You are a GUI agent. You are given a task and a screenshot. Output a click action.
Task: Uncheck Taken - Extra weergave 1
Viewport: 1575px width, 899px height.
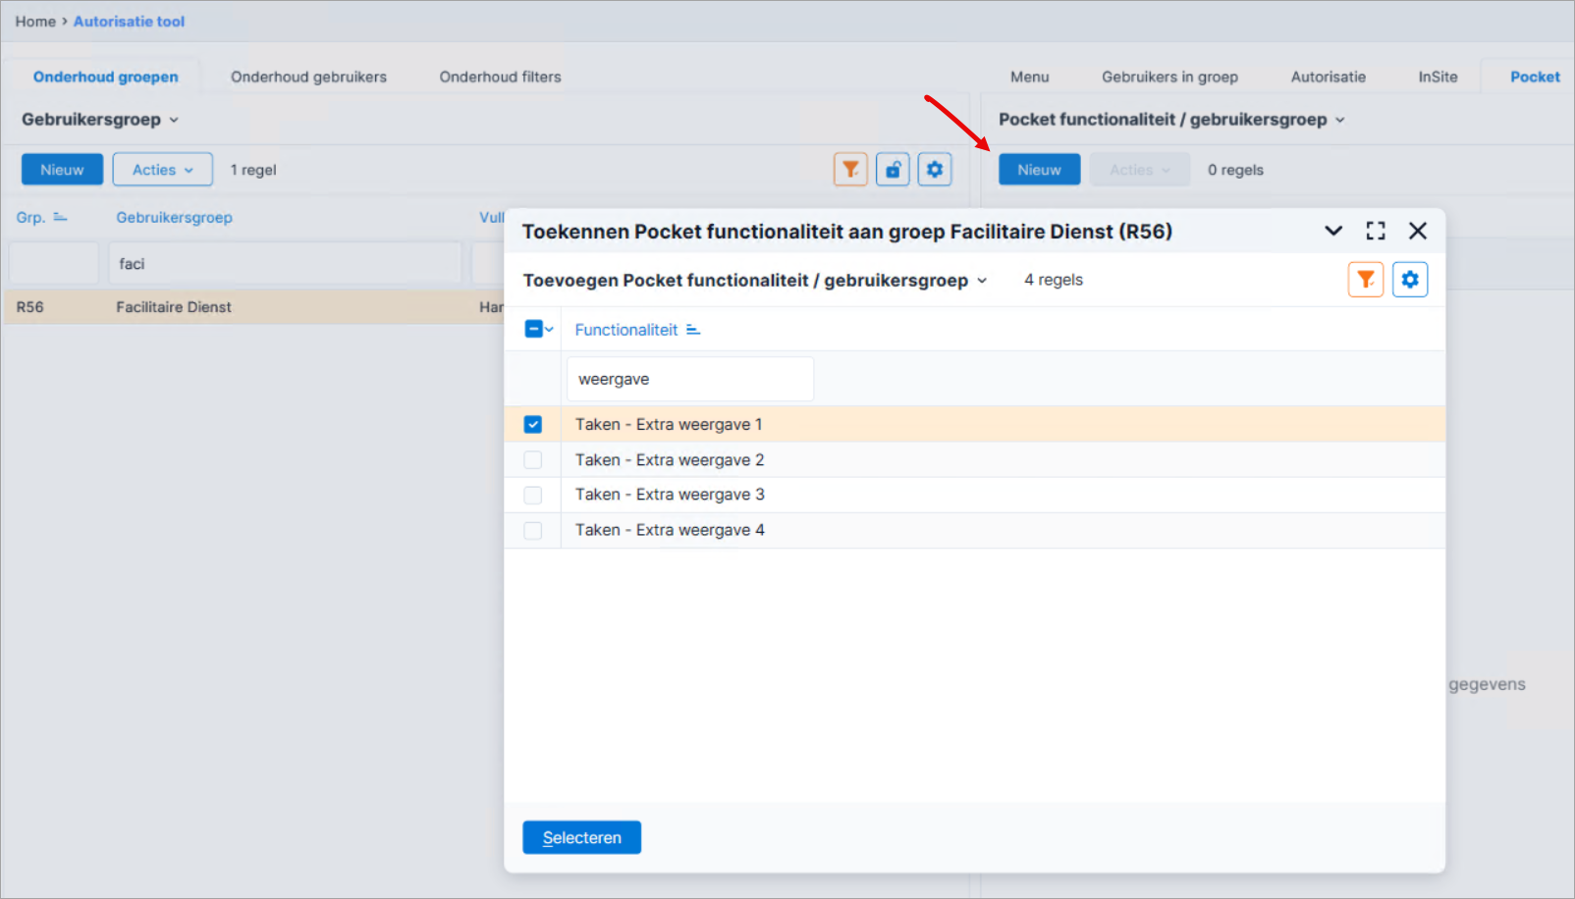(x=533, y=424)
